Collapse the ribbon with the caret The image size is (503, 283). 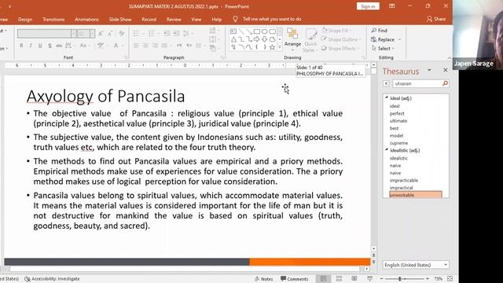(x=449, y=58)
